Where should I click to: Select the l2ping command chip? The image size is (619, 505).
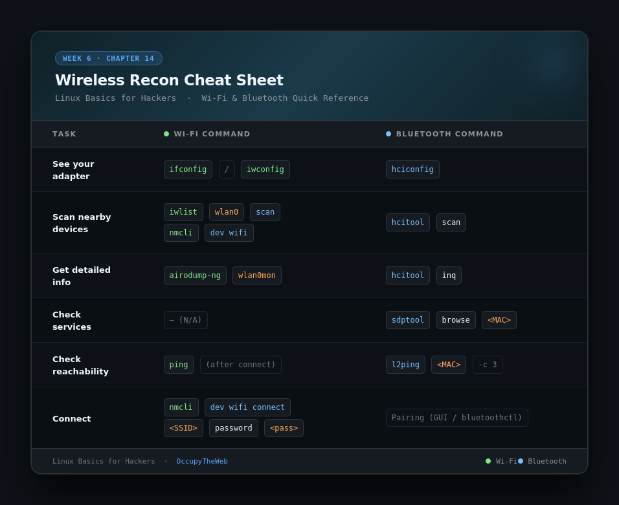pyautogui.click(x=405, y=365)
